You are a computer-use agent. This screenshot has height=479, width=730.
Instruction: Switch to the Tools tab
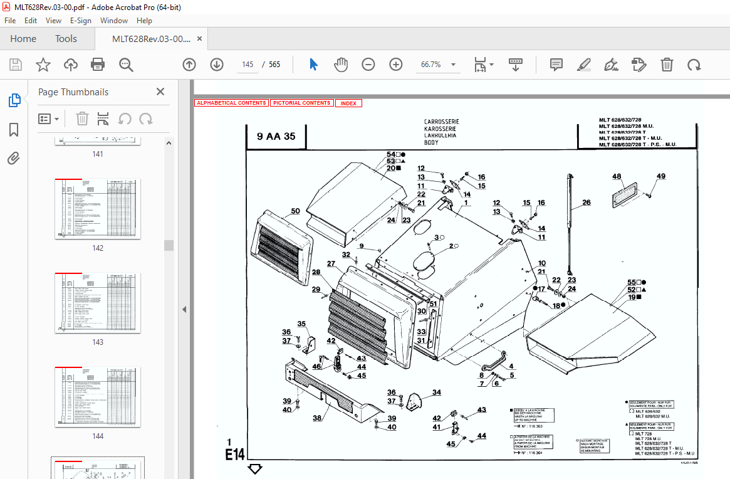(66, 39)
